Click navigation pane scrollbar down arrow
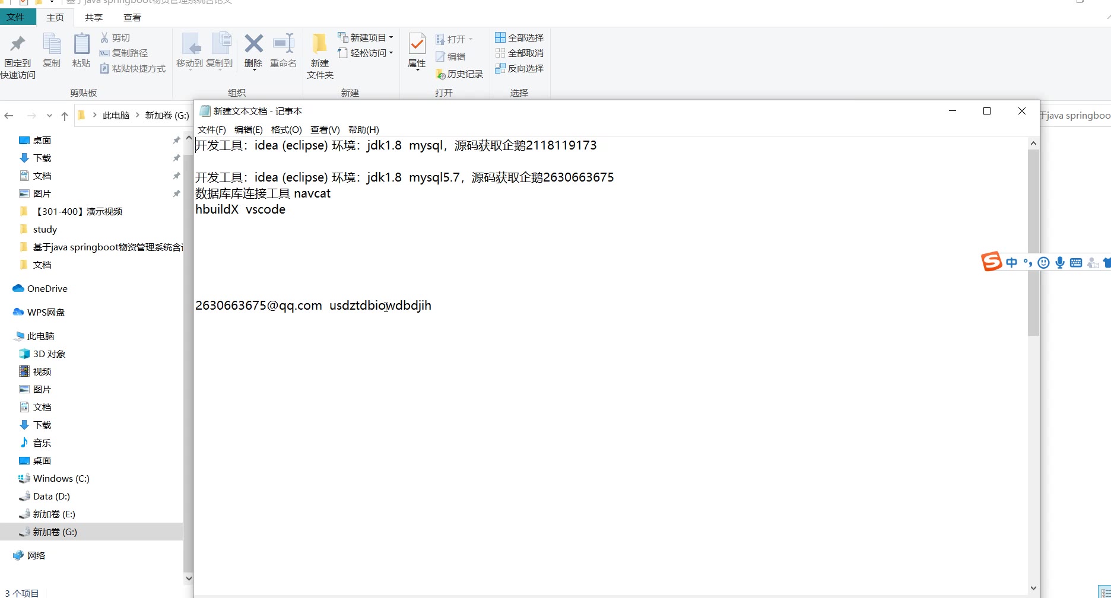This screenshot has height=598, width=1111. click(x=189, y=578)
